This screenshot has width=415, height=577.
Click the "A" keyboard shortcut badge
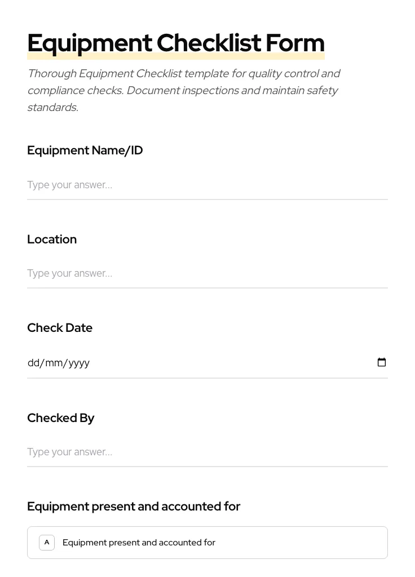point(47,542)
